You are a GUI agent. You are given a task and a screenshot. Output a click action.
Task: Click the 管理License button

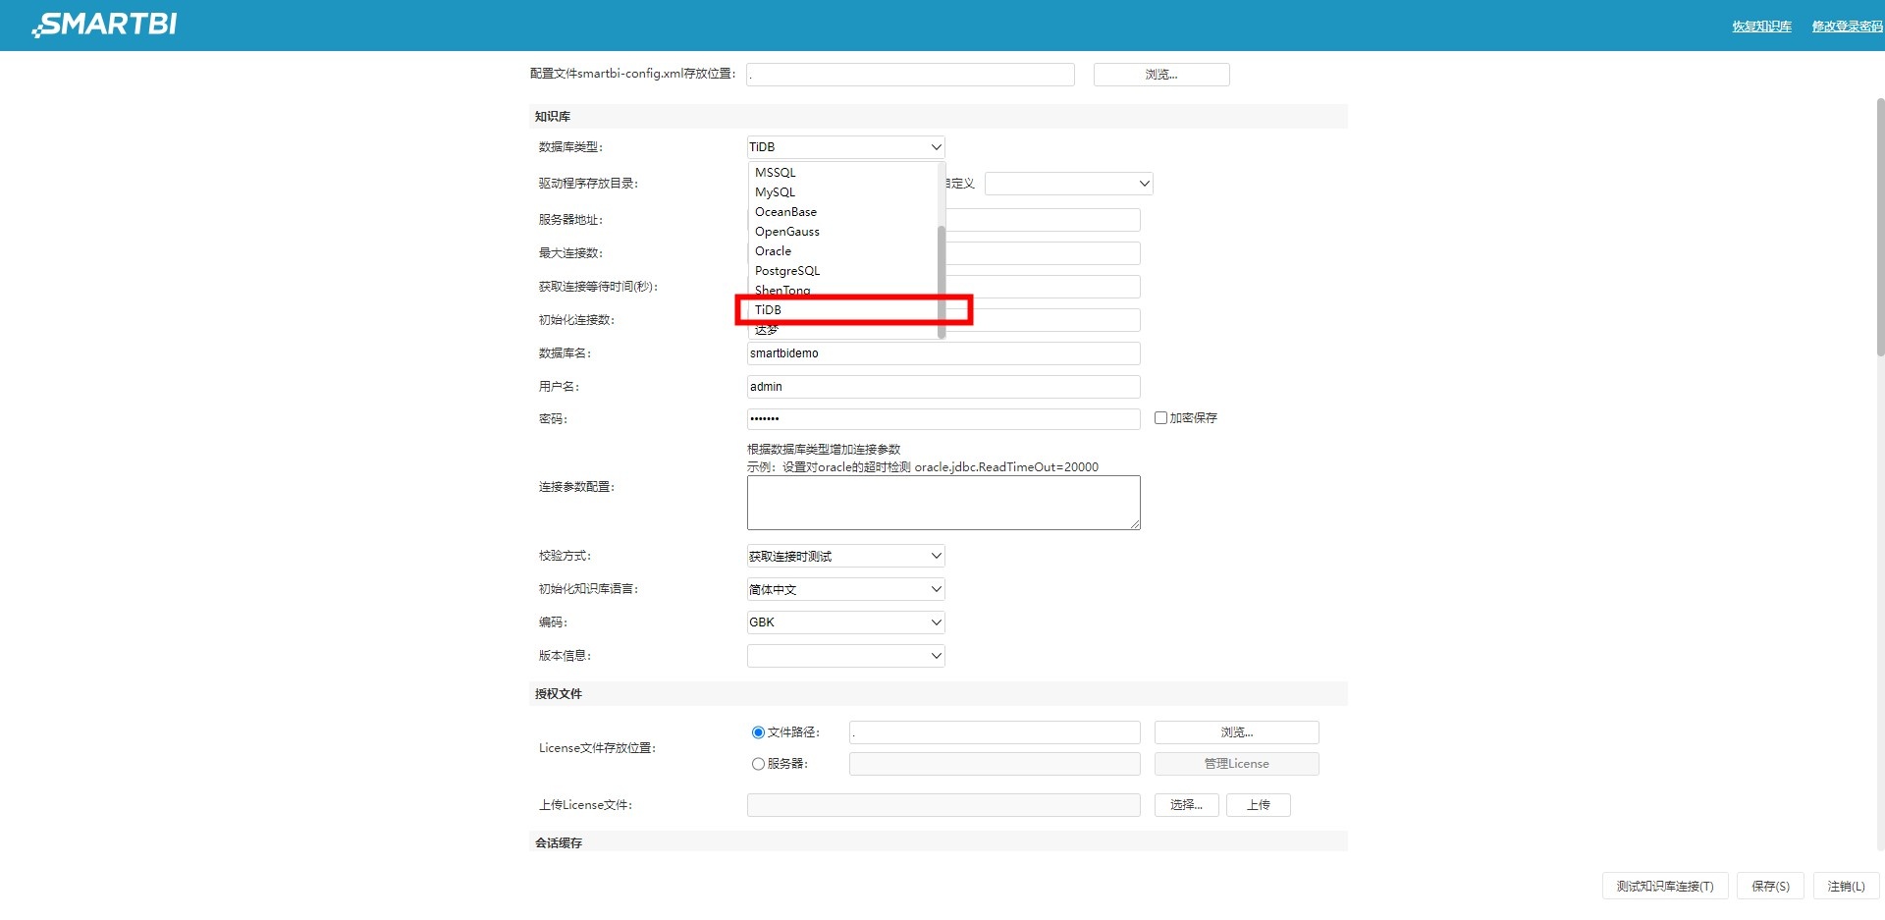point(1236,764)
